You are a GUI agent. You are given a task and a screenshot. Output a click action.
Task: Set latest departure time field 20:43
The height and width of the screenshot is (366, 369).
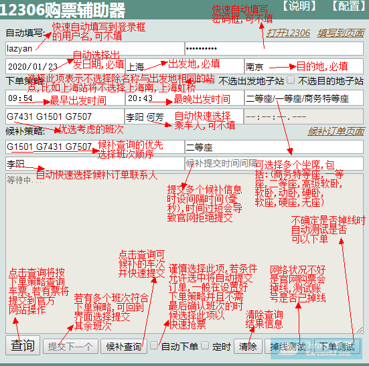coord(185,98)
